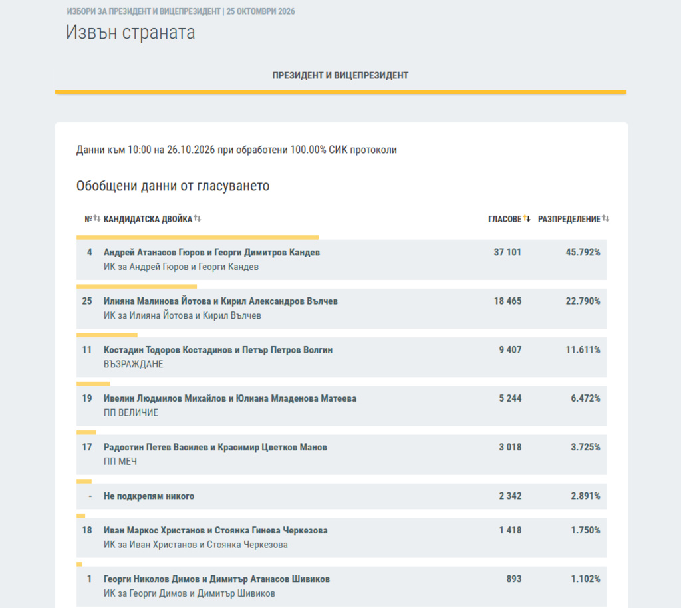Viewport: 681px width, 608px height.
Task: Select percentage 3.725%
Action: 585,447
